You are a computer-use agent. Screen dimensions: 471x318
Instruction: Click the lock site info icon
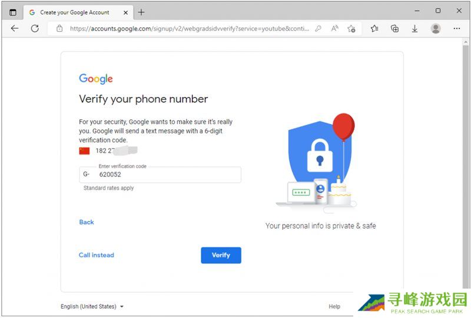pos(59,28)
